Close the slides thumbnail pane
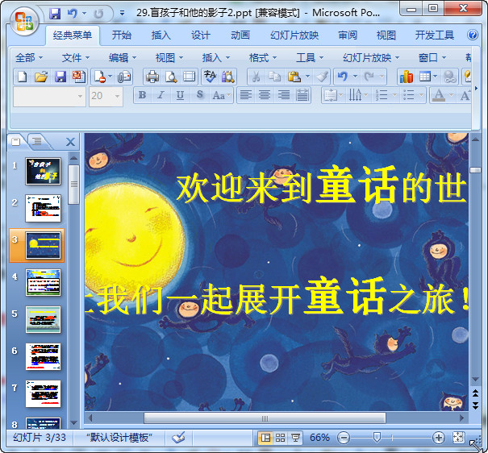Viewport: 488px width, 453px height. [x=71, y=142]
